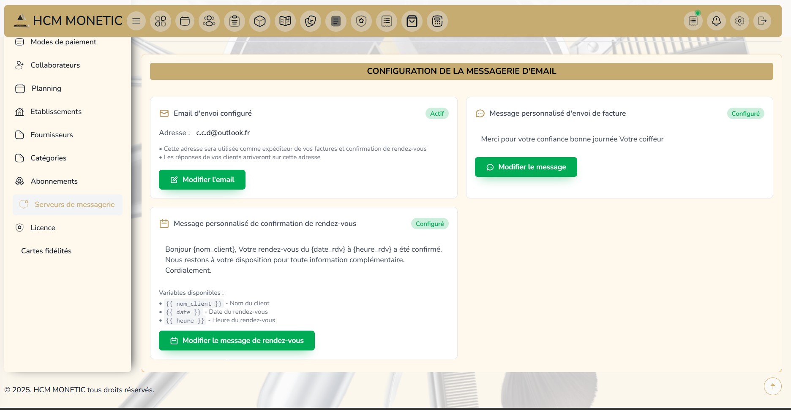
Task: Click the Modifier l'email button
Action: 202,180
